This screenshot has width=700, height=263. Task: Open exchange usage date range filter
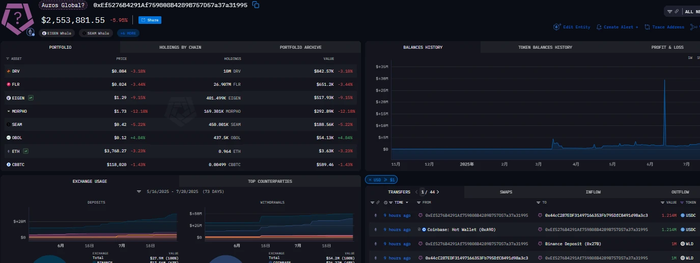click(x=139, y=191)
